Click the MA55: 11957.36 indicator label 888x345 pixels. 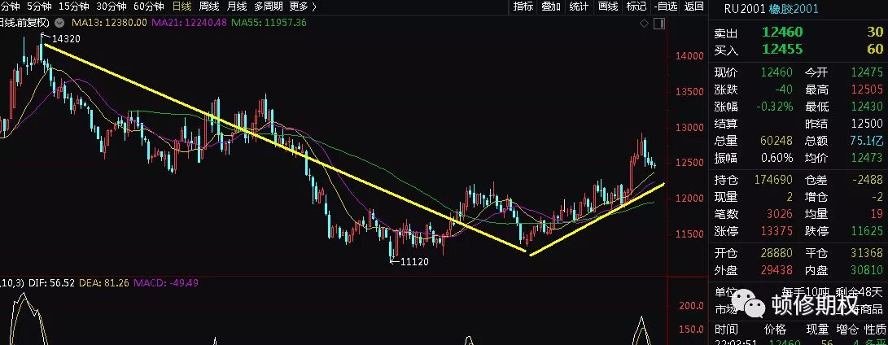click(x=269, y=23)
